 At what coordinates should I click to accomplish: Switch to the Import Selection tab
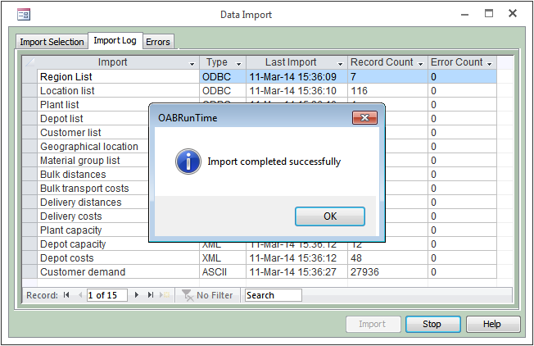(52, 42)
